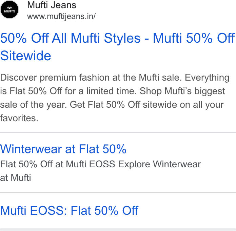236x231 pixels.
Task: Open the 50% Off All Mufti Styles headline
Action: (117, 47)
